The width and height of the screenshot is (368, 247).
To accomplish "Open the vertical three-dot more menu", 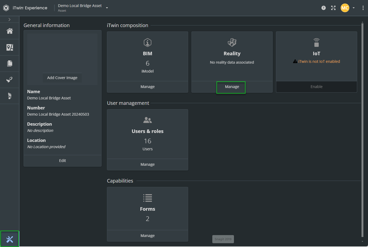I will [x=363, y=8].
